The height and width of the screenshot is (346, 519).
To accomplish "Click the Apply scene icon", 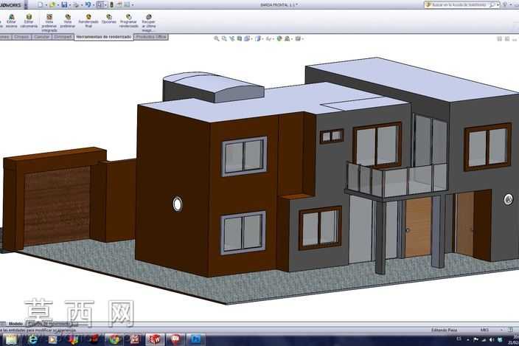I will pyautogui.click(x=287, y=39).
